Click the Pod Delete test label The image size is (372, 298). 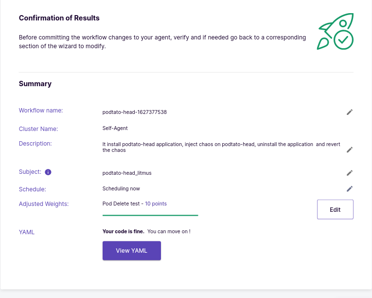tap(121, 204)
